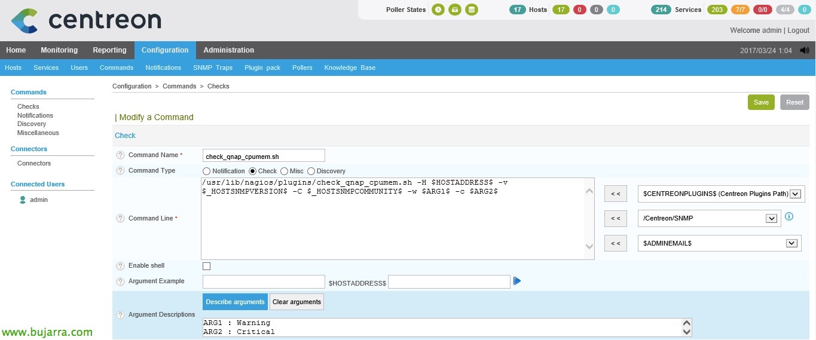The image size is (816, 340).
Task: Click the green Save button
Action: 761,102
